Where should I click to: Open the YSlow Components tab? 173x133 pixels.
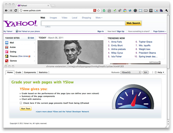click(30, 72)
